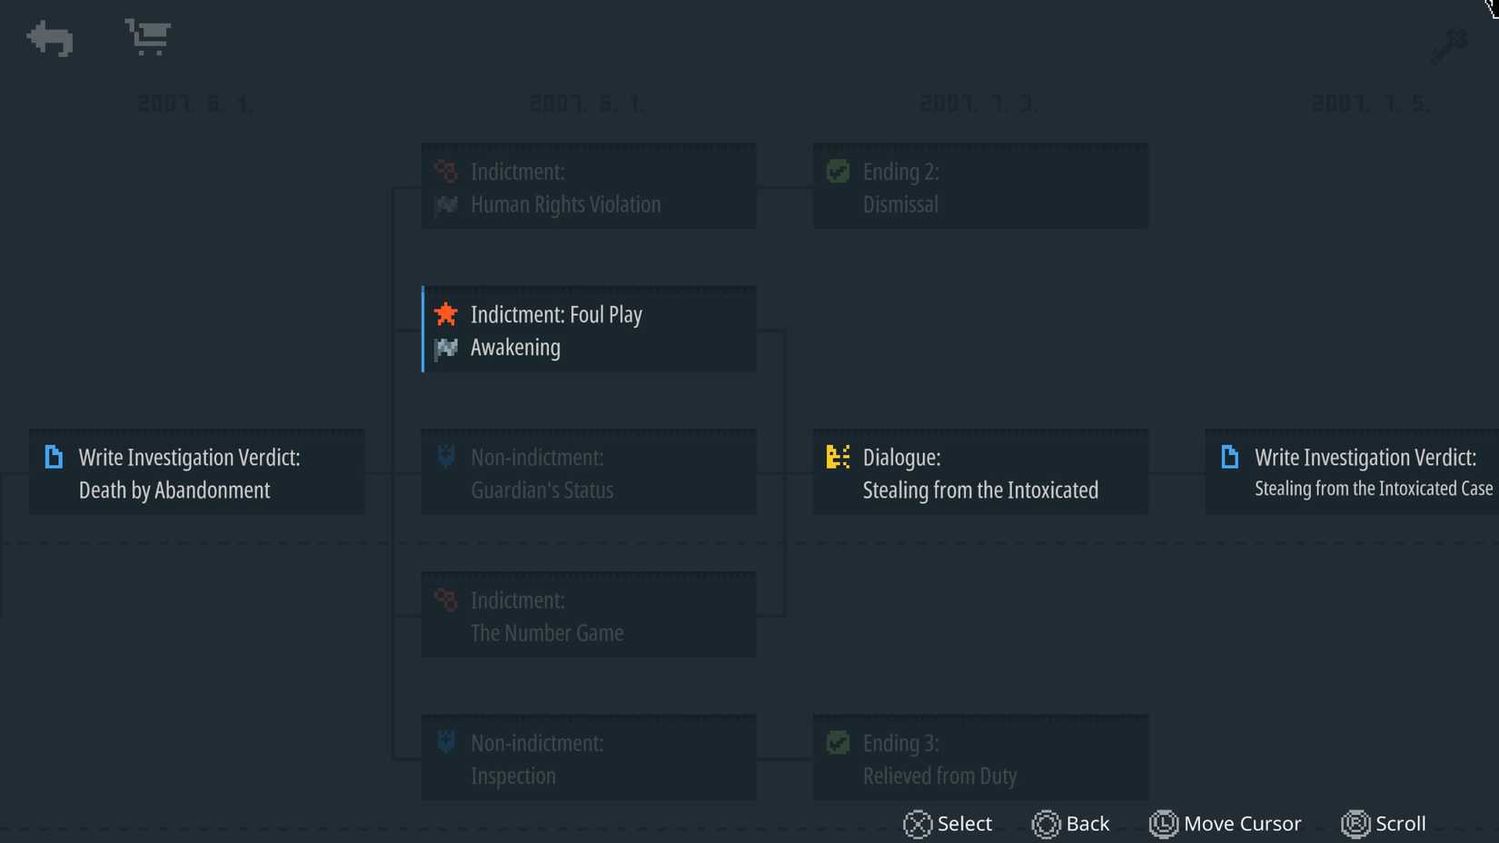Click the back arrow icon
The height and width of the screenshot is (843, 1499).
[50, 39]
